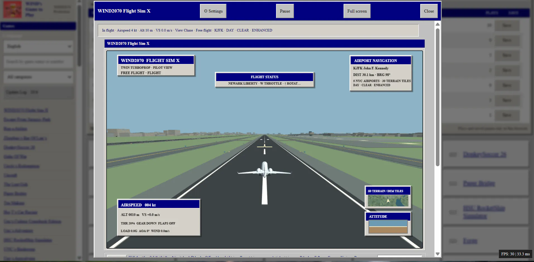Open the language dropdown in the background sidebar
Image resolution: width=534 pixels, height=262 pixels.
tap(38, 46)
